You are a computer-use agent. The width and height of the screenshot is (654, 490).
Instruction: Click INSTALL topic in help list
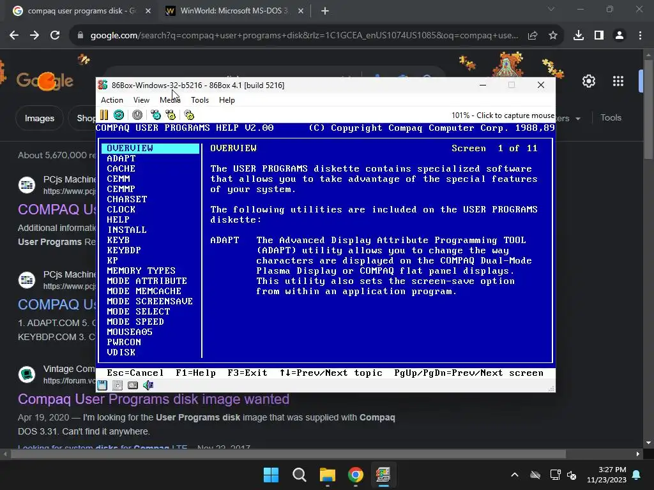pyautogui.click(x=127, y=230)
